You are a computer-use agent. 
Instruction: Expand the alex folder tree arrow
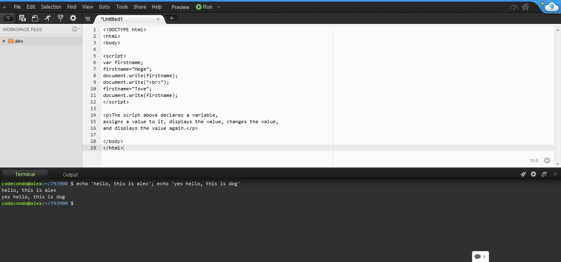(4, 41)
